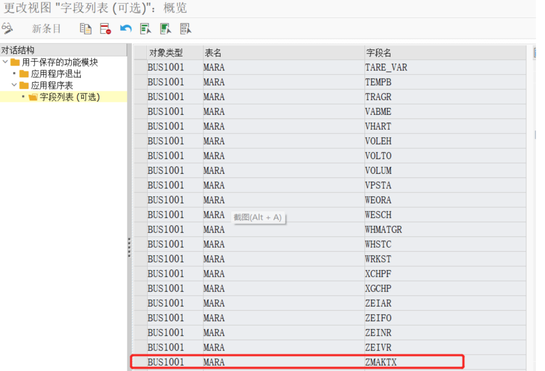The width and height of the screenshot is (545, 371).
Task: Click the display/change toggle glasses icon
Action: [x=7, y=28]
